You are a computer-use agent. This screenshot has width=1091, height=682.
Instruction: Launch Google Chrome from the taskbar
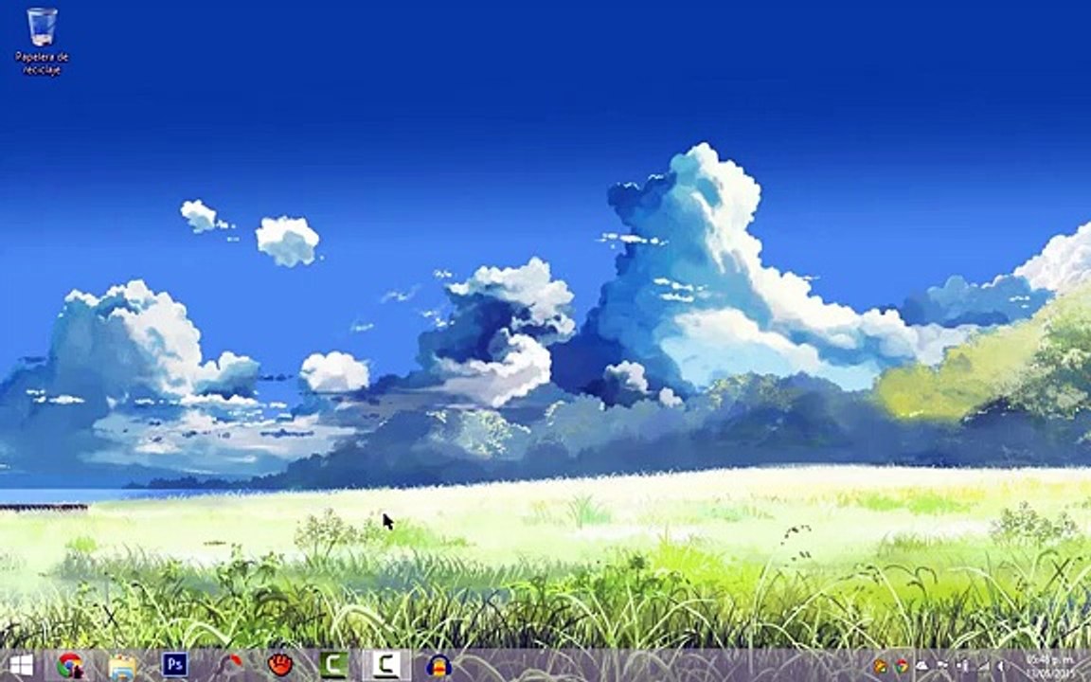pyautogui.click(x=69, y=666)
